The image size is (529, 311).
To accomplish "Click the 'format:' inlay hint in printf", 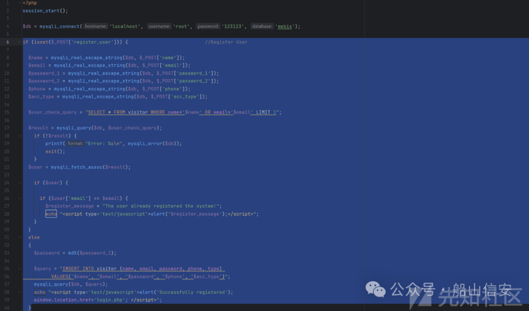I will (x=75, y=144).
